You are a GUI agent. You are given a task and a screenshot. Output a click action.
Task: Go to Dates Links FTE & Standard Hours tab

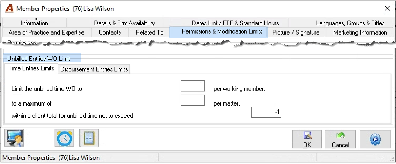tap(235, 23)
